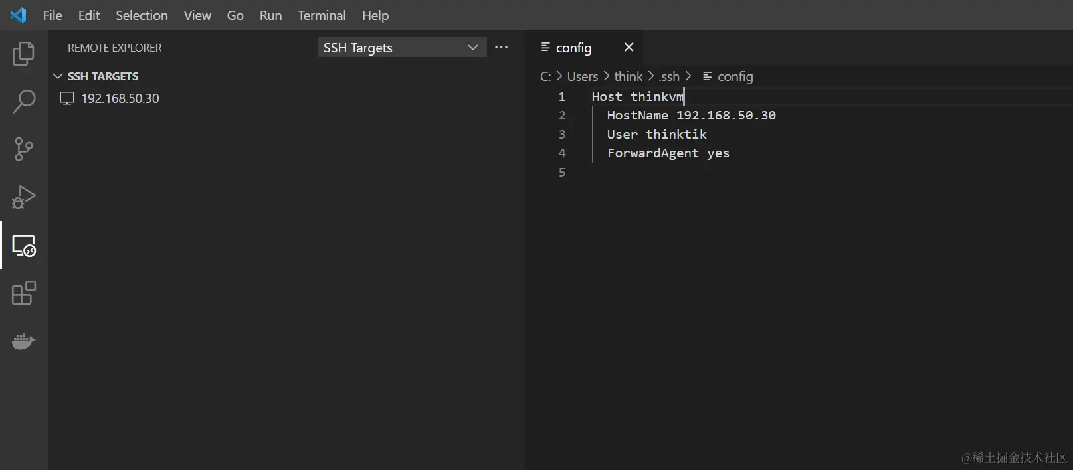
Task: Open the Edit menu
Action: point(89,15)
